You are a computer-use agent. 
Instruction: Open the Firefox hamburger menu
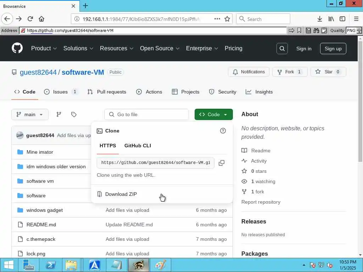point(356,19)
